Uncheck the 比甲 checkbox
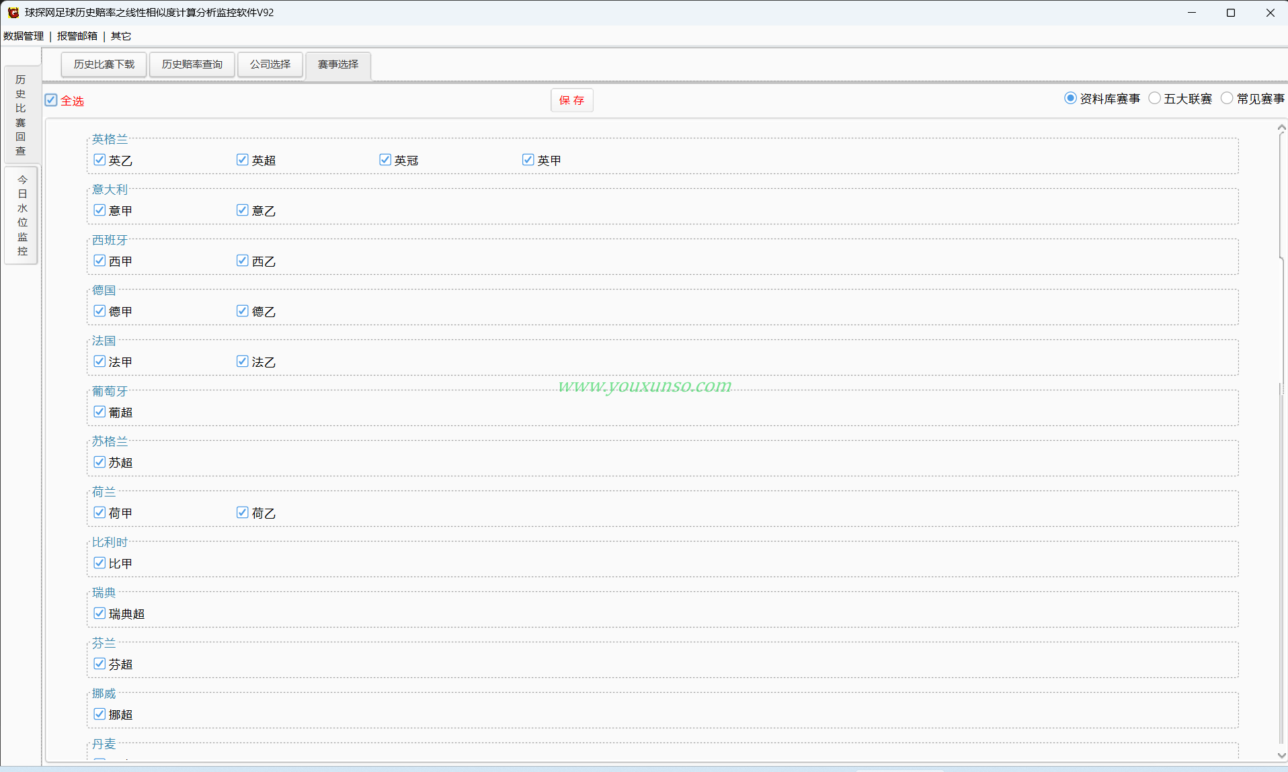Screen dimensions: 1288x772 (99, 563)
